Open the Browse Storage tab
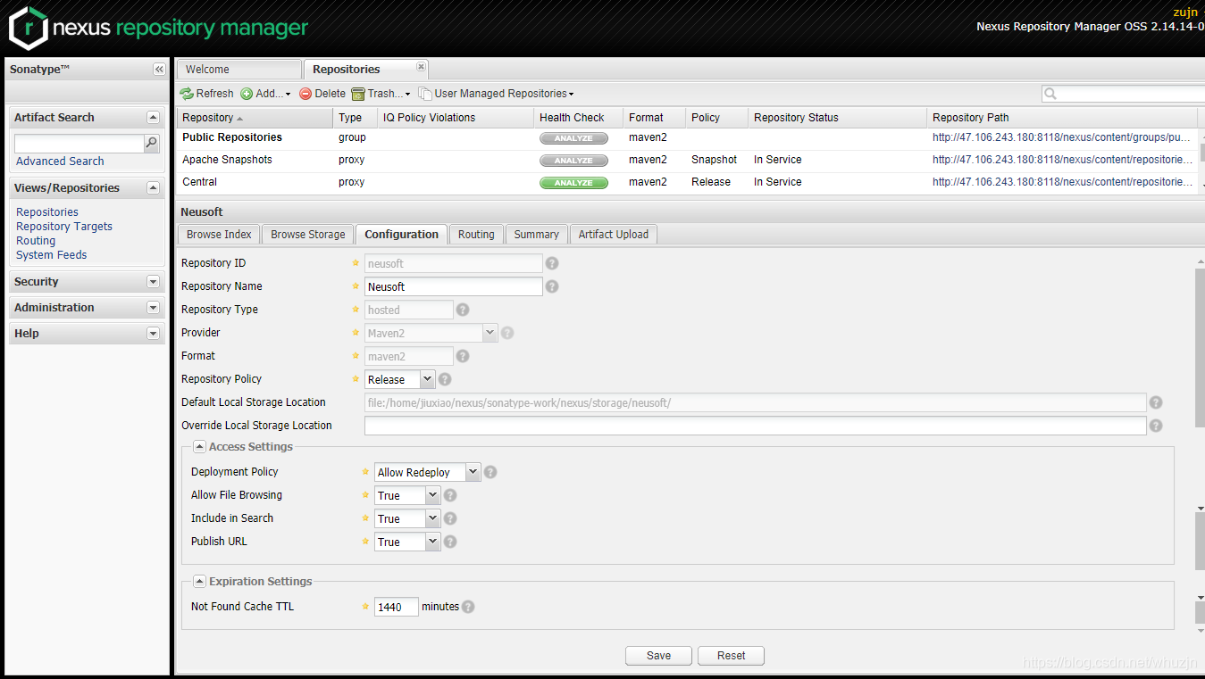The height and width of the screenshot is (679, 1205). click(307, 235)
